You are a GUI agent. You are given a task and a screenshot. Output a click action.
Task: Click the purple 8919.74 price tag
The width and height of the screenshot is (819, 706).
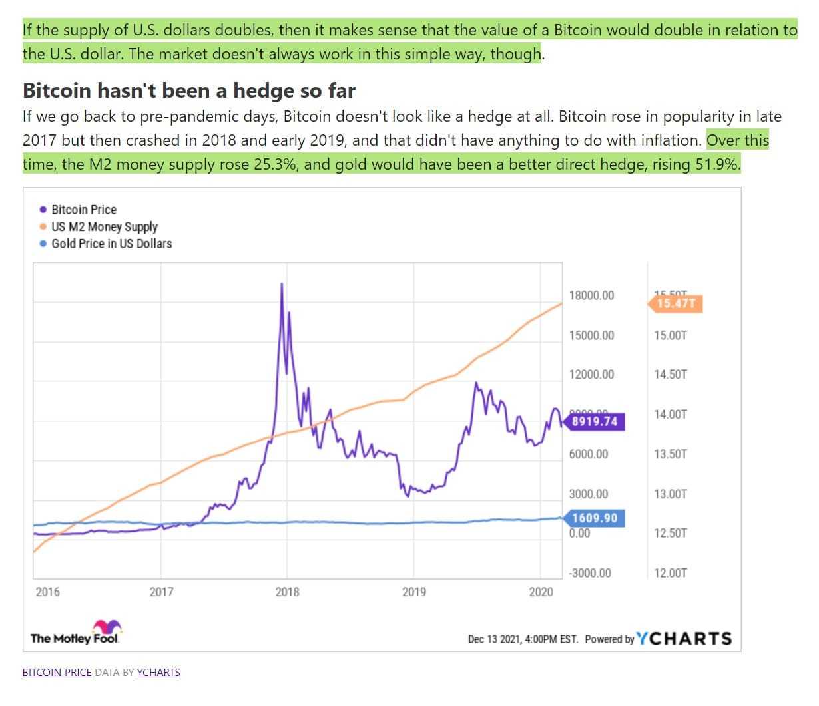click(x=594, y=421)
